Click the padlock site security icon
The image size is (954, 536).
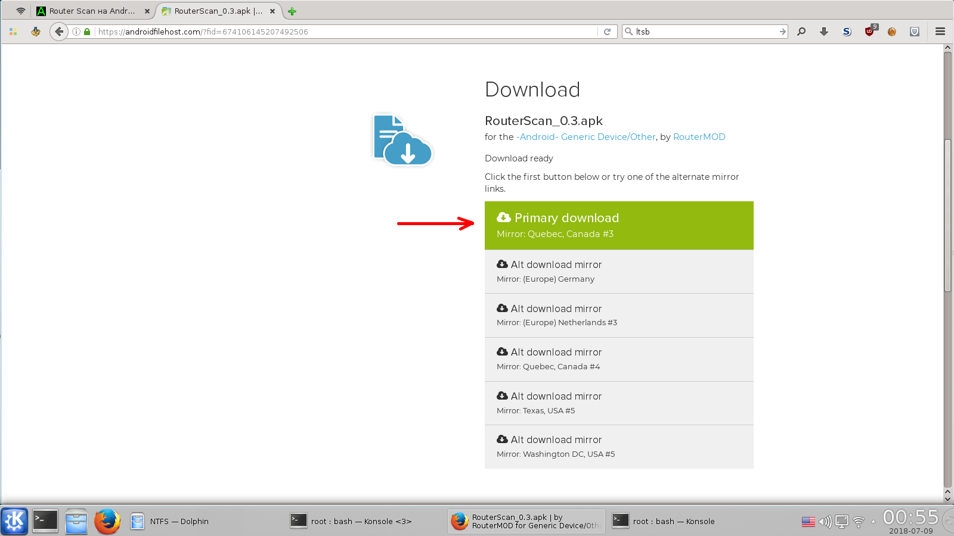(87, 32)
